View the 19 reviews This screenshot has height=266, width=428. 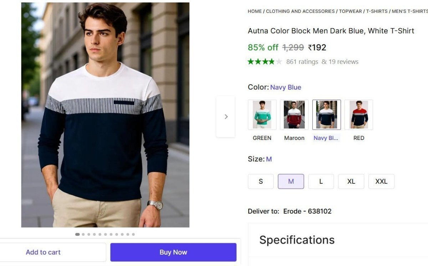tap(343, 61)
